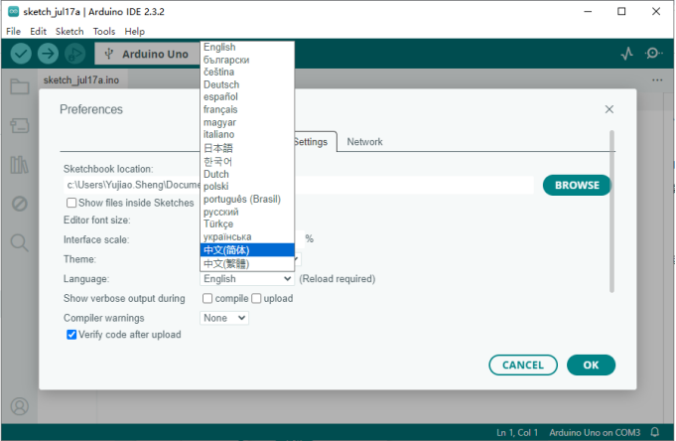Click Ln 1, Col 1 in status bar

pyautogui.click(x=517, y=432)
